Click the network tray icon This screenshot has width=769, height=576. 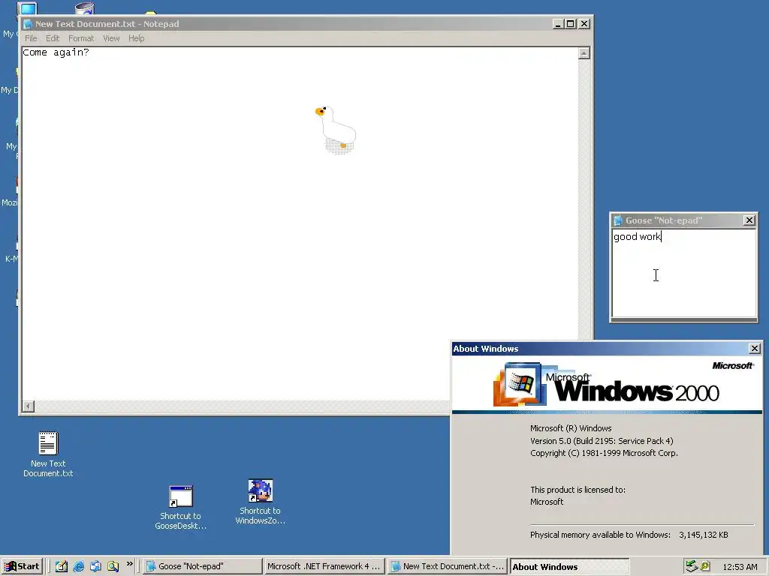tap(692, 566)
